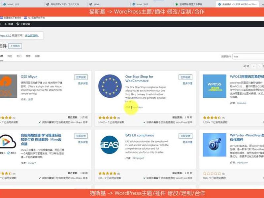Screen dimensions: 264x198
Task: Open the OSS Aliyun plugin title
Action: pyautogui.click(x=29, y=77)
